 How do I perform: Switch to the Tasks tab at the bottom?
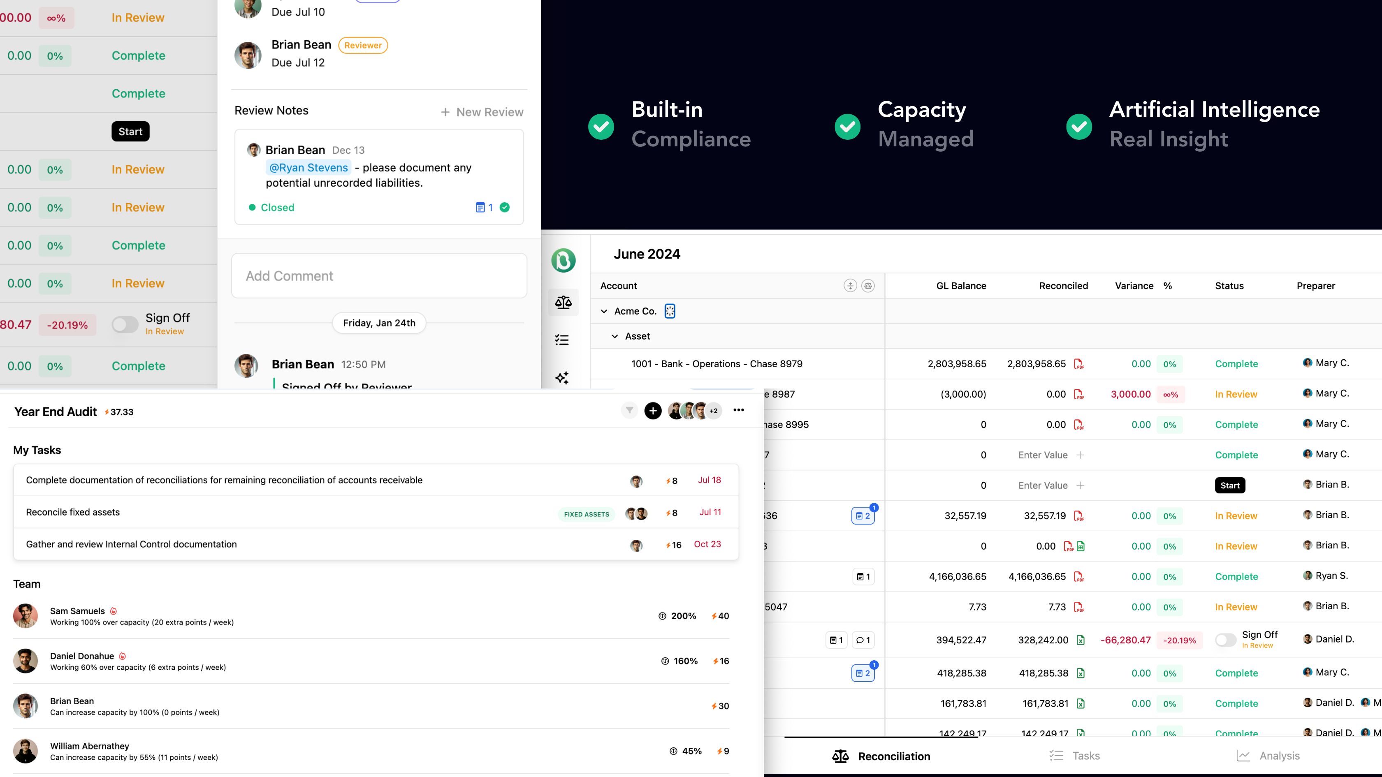[x=1074, y=756]
